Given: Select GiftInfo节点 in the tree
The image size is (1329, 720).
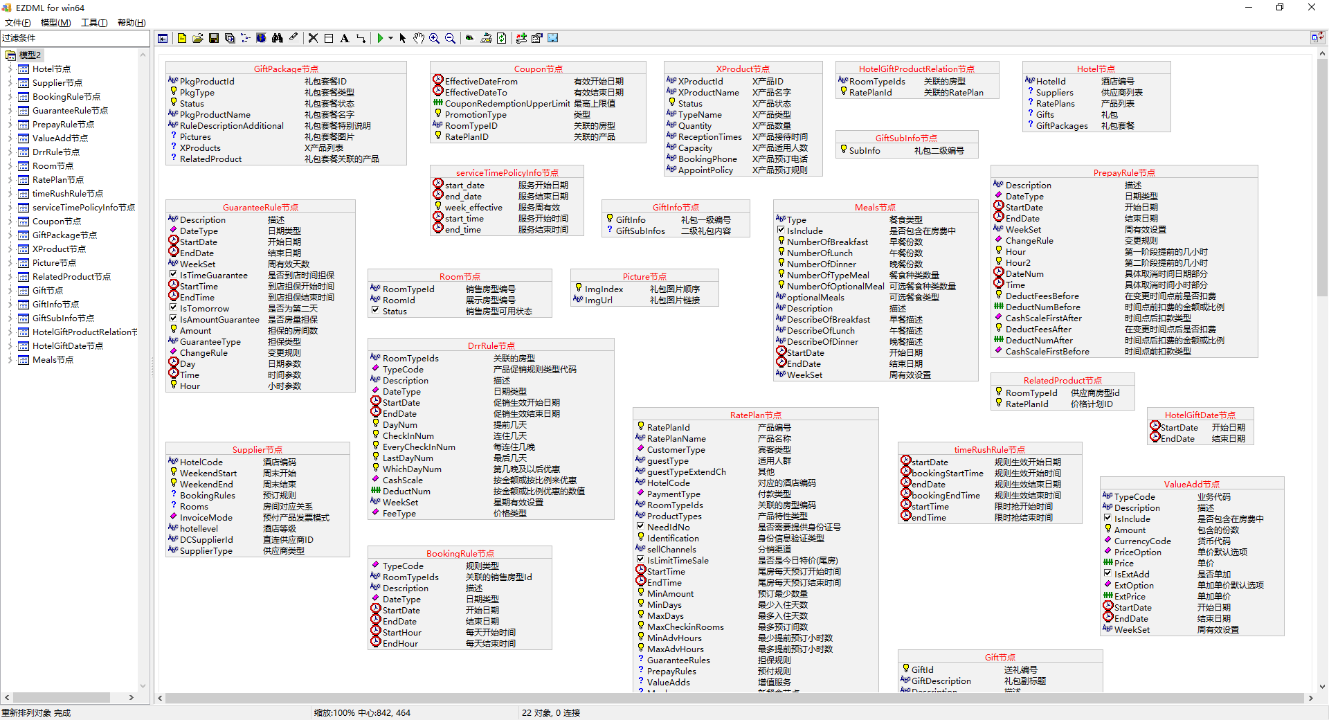Looking at the screenshot, I should 55,304.
